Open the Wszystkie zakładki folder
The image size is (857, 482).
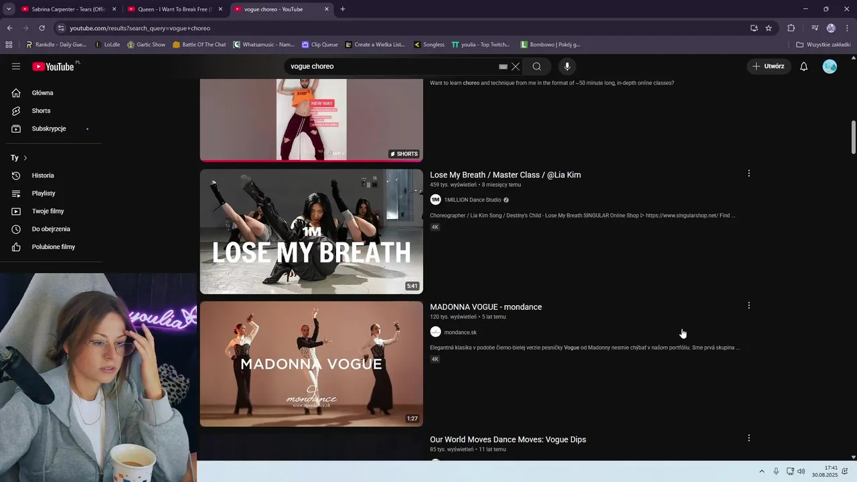pos(824,45)
